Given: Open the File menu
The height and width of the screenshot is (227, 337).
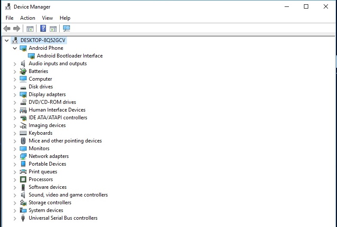Looking at the screenshot, I should pos(9,18).
